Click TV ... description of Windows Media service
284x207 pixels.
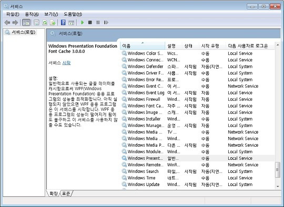pyautogui.click(x=172, y=132)
